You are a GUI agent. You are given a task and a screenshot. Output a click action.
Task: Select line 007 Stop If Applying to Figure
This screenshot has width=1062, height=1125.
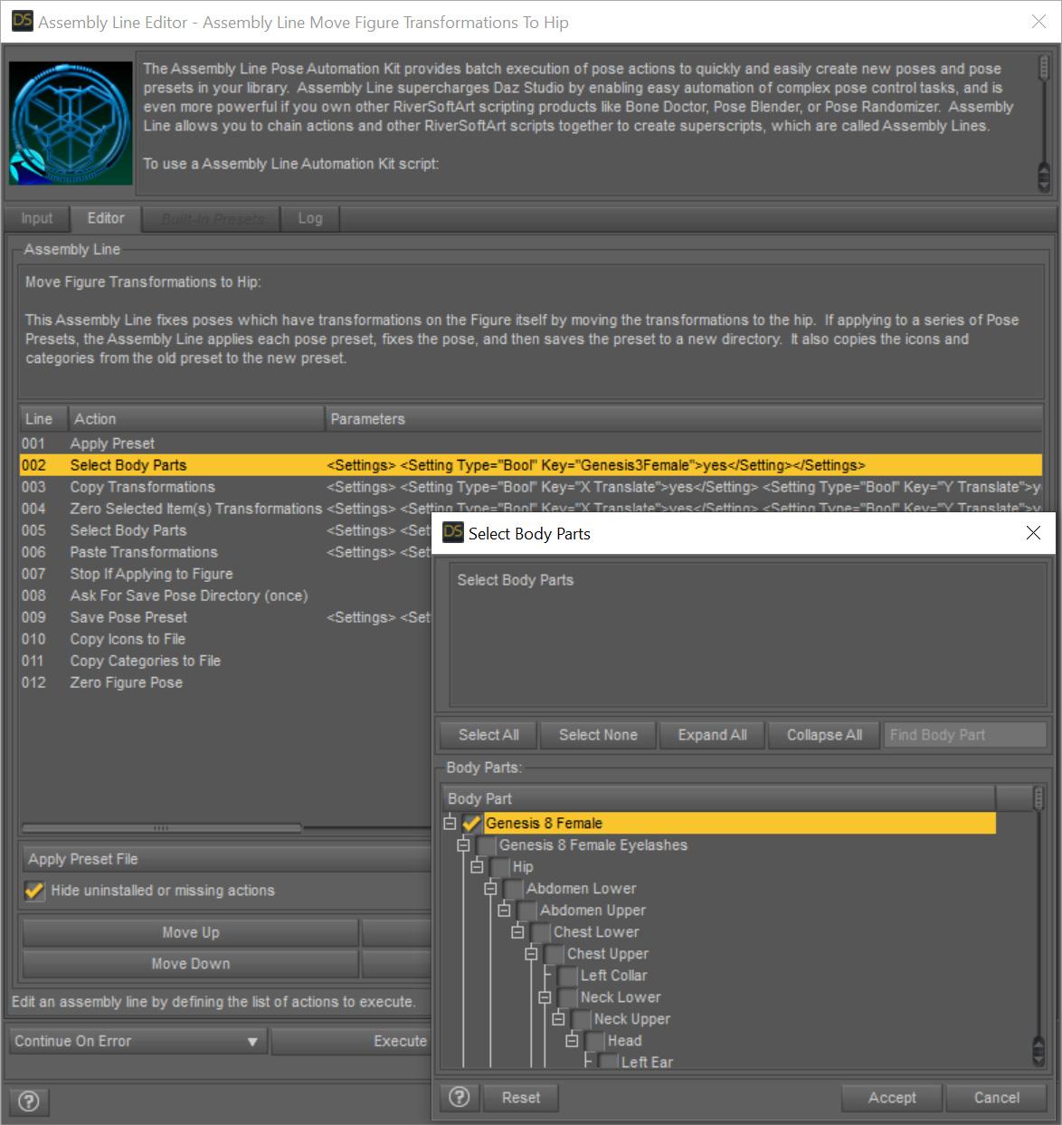[225, 574]
